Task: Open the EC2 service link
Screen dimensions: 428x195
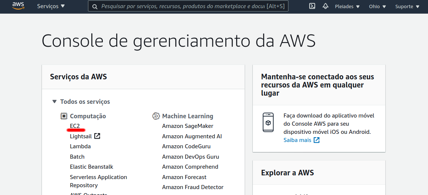Action: [75, 126]
